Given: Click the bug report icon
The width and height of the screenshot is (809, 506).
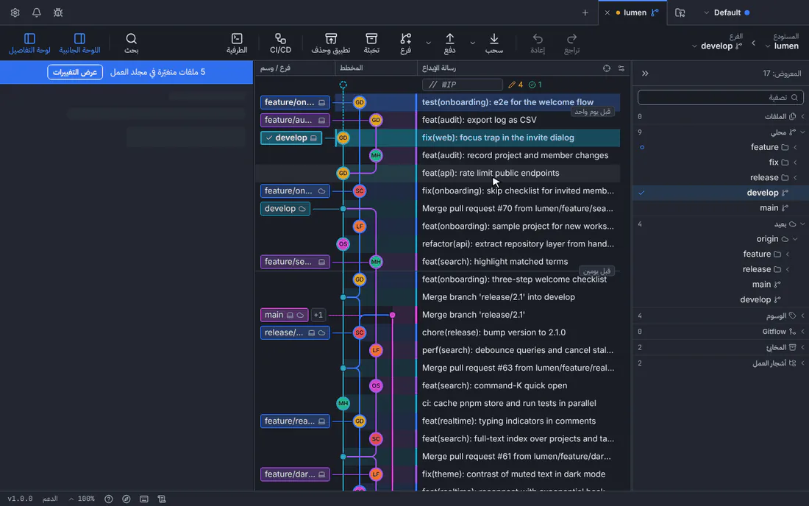Looking at the screenshot, I should [58, 13].
